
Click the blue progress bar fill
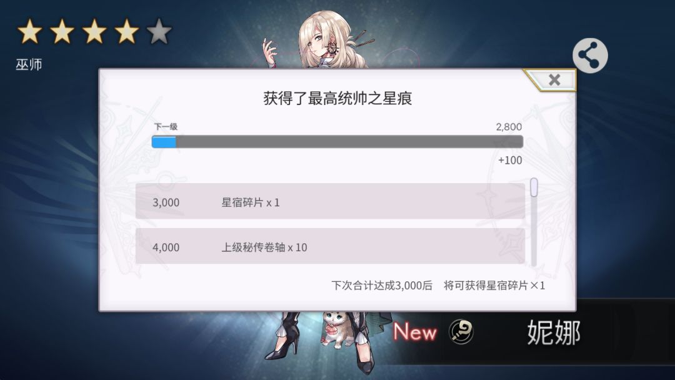click(164, 142)
